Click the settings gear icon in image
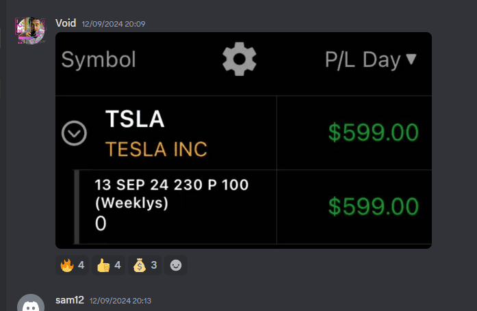 pyautogui.click(x=239, y=59)
